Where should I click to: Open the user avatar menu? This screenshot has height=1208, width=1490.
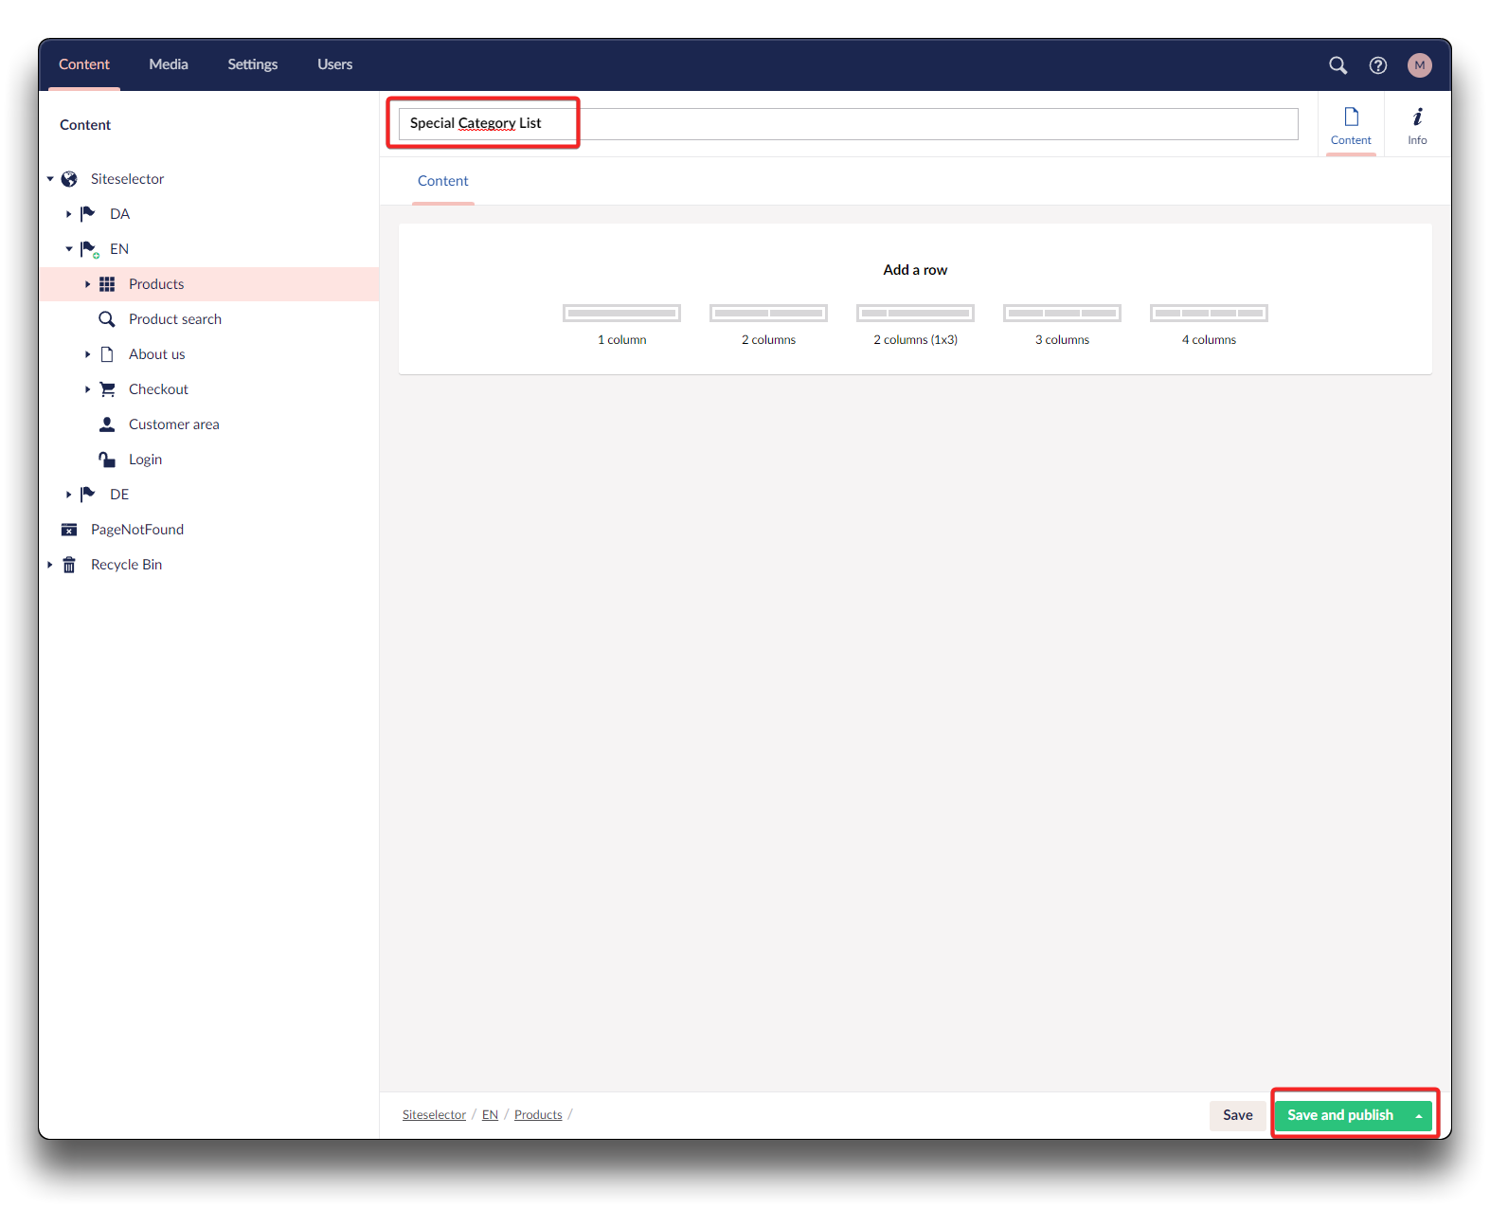coord(1418,65)
